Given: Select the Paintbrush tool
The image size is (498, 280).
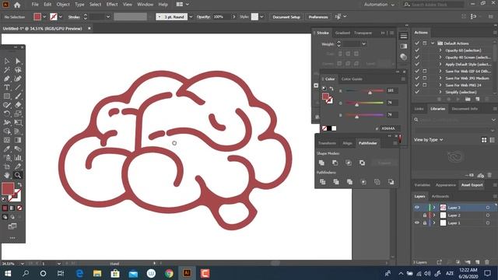Looking at the screenshot, I should point(18,96).
